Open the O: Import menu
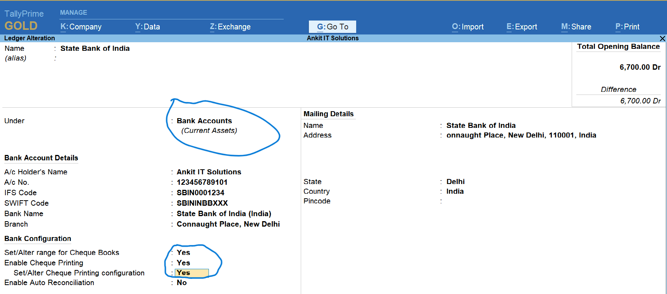This screenshot has height=294, width=667. [x=468, y=27]
